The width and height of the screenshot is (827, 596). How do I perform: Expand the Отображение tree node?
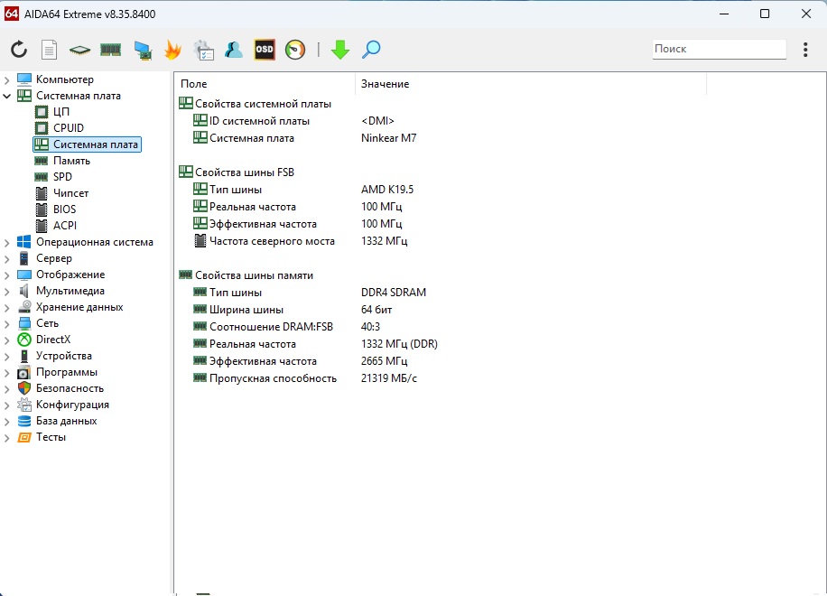tap(7, 275)
